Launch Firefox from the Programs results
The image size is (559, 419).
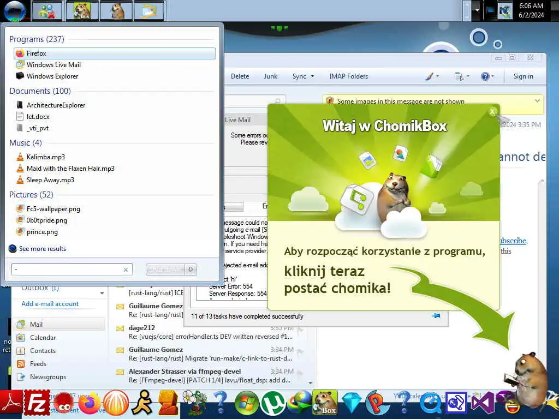pos(115,53)
